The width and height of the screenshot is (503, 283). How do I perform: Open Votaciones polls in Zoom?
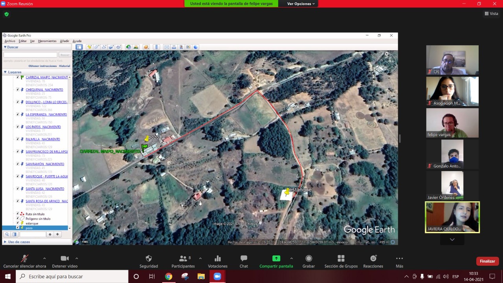(x=217, y=261)
